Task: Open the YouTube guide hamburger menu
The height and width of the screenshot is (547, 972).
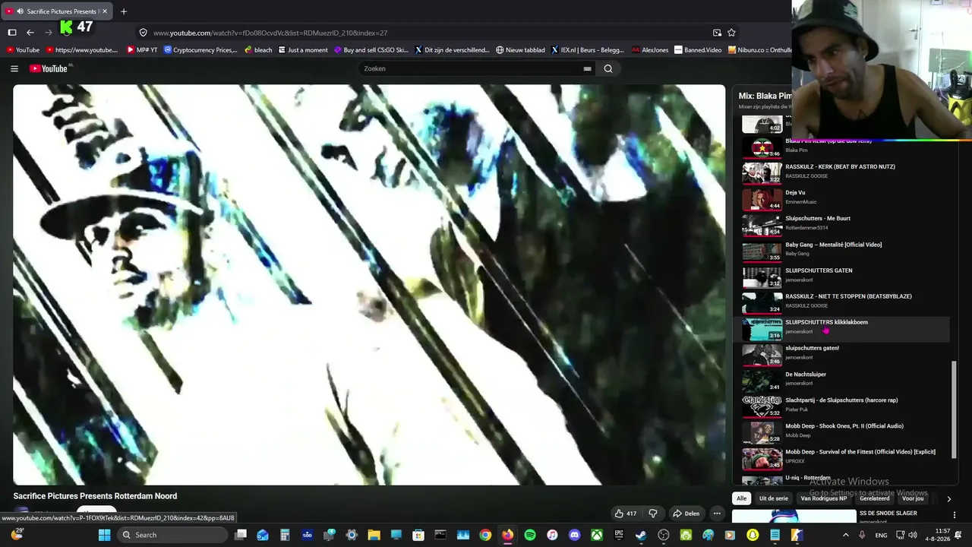Action: [x=14, y=68]
